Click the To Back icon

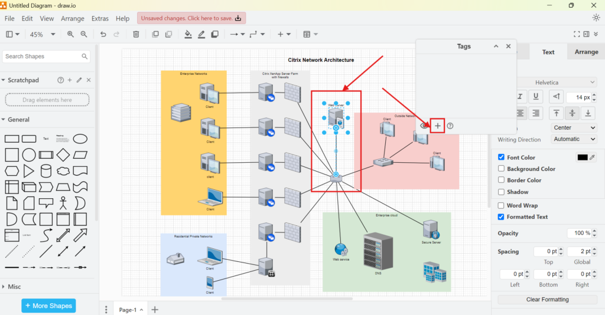[168, 34]
